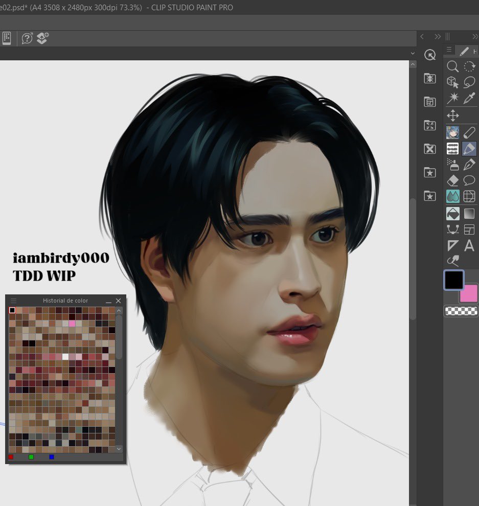Screen dimensions: 479x506
Task: Open the CLIP STUDIO support question icon
Action: (27, 38)
